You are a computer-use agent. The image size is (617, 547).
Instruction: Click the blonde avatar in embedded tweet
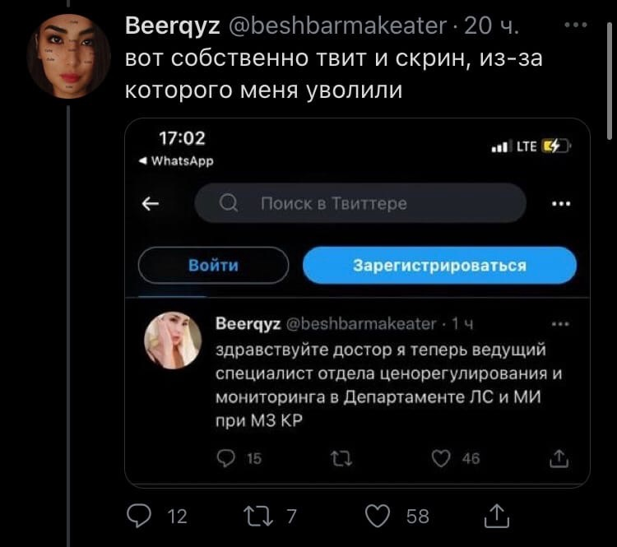173,340
